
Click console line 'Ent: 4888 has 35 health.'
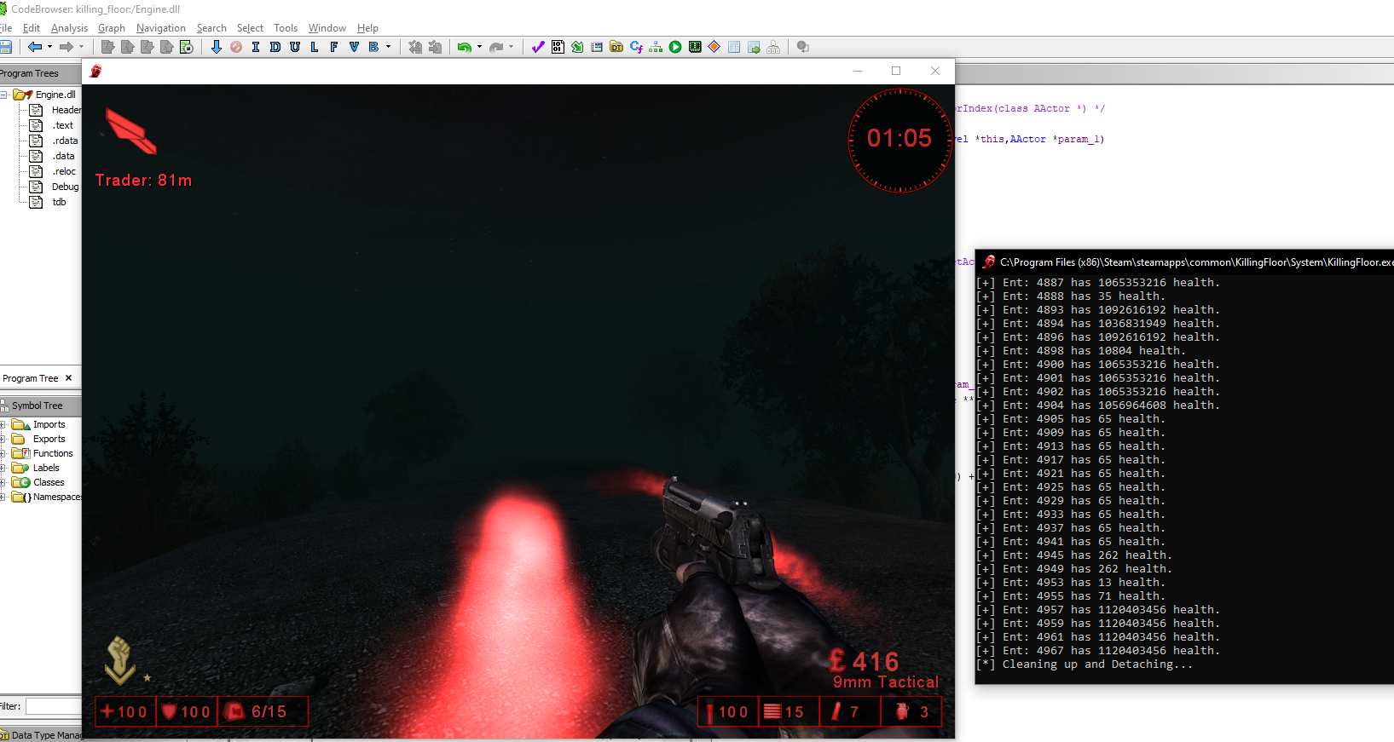1071,296
